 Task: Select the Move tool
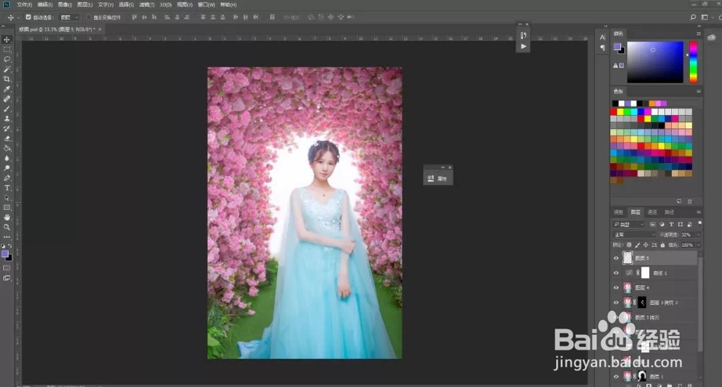pos(7,39)
